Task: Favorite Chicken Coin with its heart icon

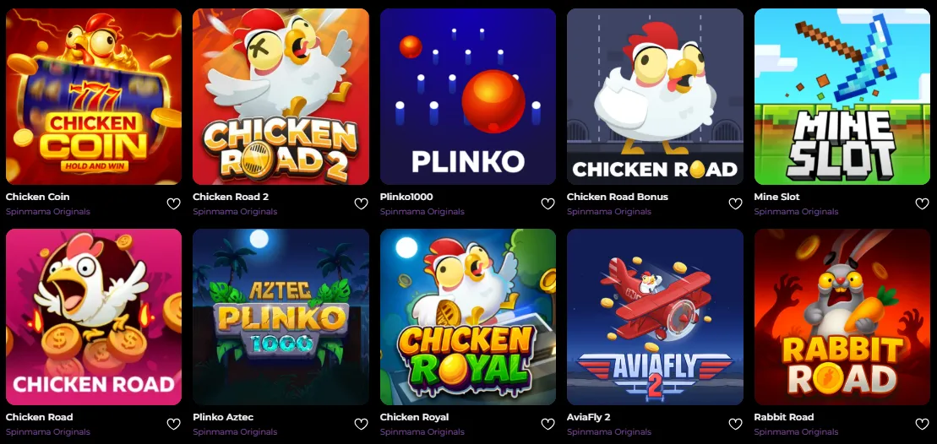Action: 173,204
